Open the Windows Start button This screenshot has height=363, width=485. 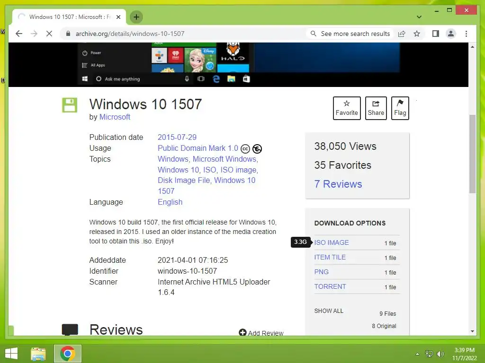tap(11, 354)
